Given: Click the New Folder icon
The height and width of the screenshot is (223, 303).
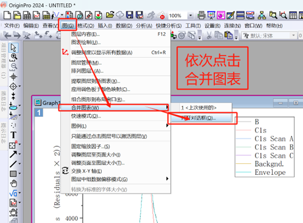Looking at the screenshot, I should click(17, 15).
